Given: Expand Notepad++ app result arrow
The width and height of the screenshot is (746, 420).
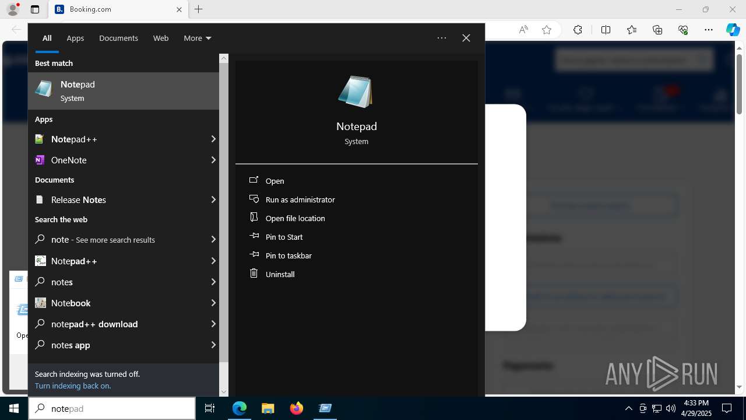Looking at the screenshot, I should click(x=213, y=139).
